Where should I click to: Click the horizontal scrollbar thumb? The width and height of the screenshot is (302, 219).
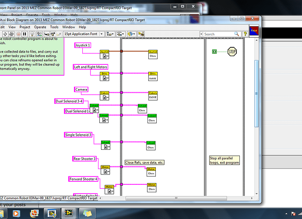click(176, 198)
